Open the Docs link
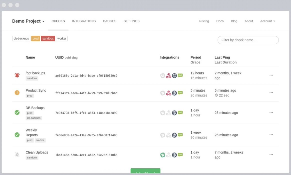The image size is (291, 175). (220, 21)
